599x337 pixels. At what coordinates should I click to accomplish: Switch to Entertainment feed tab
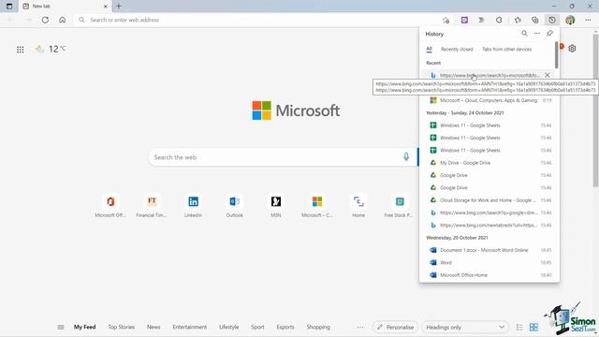click(x=189, y=327)
